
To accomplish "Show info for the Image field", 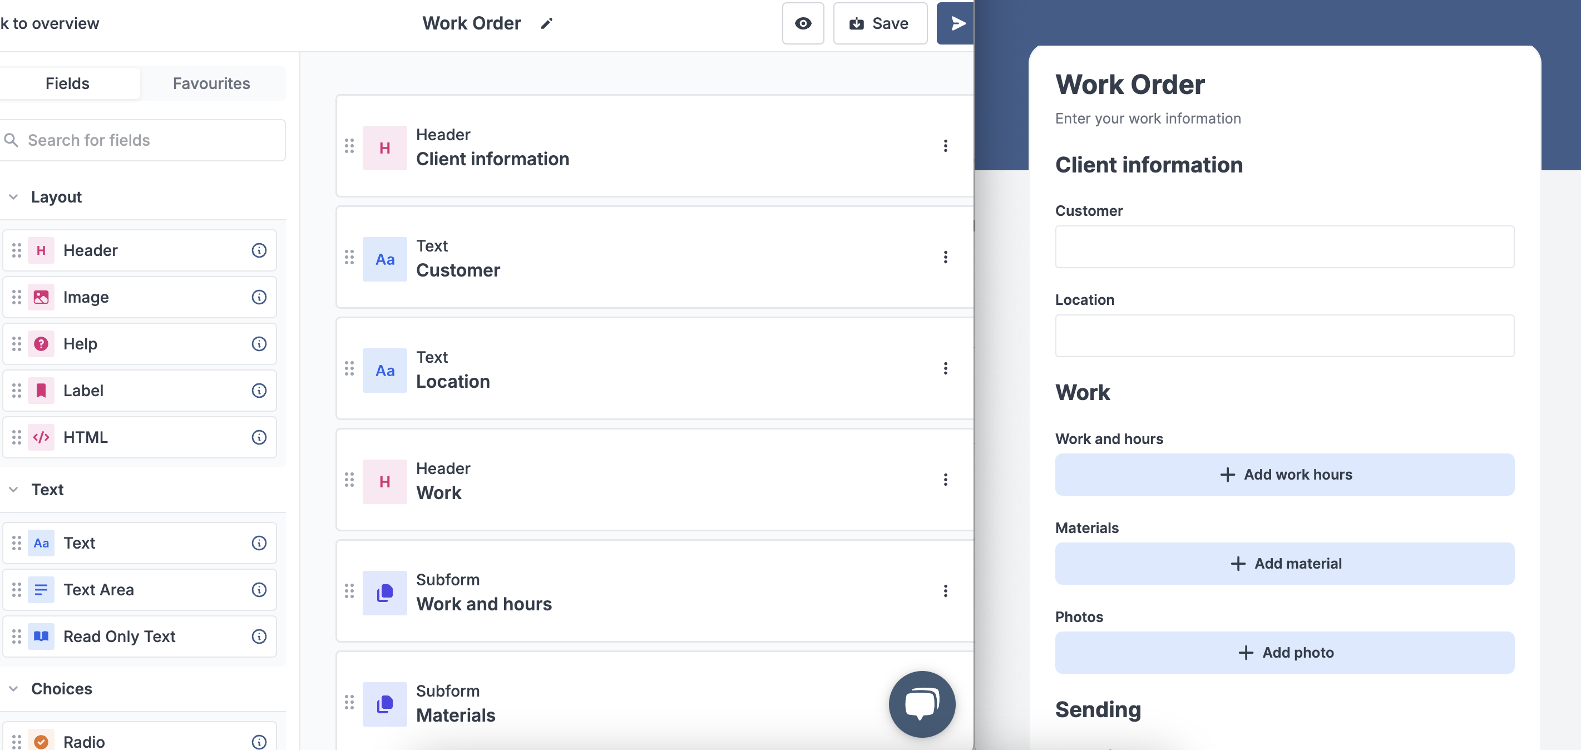I will point(259,297).
